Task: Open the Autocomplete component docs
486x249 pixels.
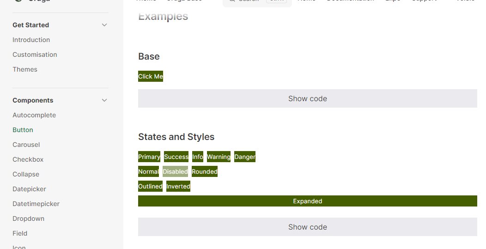Action: pyautogui.click(x=34, y=115)
